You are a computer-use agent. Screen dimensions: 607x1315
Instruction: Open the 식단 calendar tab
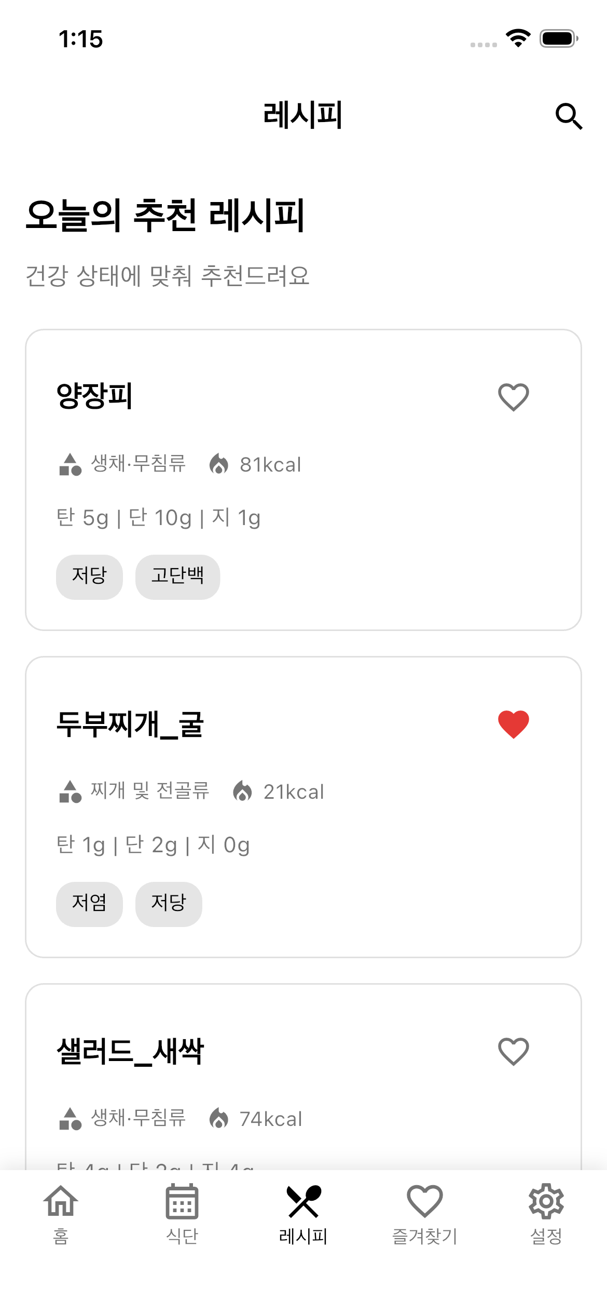pos(182,1214)
